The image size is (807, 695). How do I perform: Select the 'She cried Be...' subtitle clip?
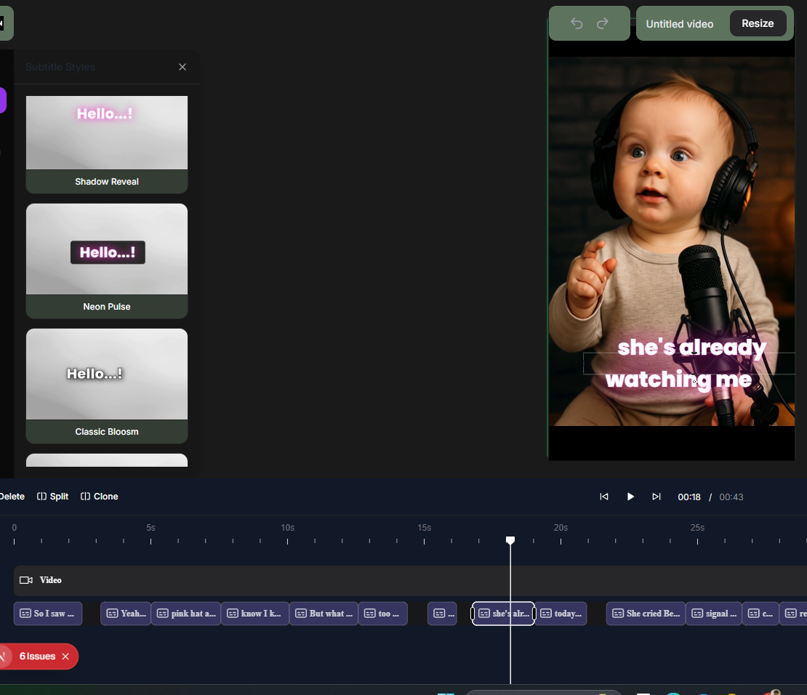click(646, 614)
